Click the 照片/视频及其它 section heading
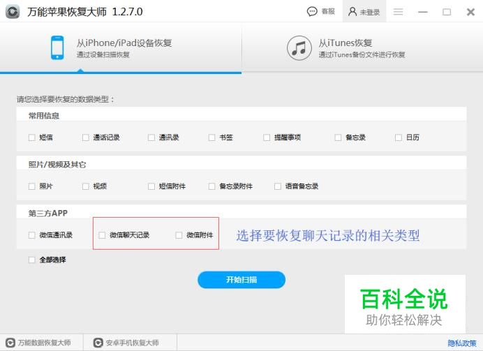The width and height of the screenshot is (483, 351). (57, 165)
